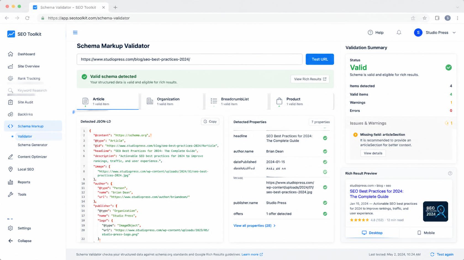
Task: Click the browser back arrow
Action: coord(7,18)
